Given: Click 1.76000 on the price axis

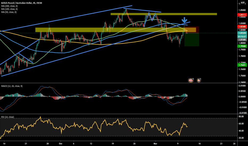Looking at the screenshot, I should pos(242,69).
